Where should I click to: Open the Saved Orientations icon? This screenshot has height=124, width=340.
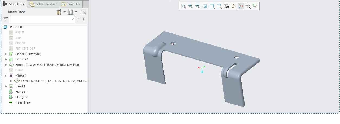click(219, 6)
